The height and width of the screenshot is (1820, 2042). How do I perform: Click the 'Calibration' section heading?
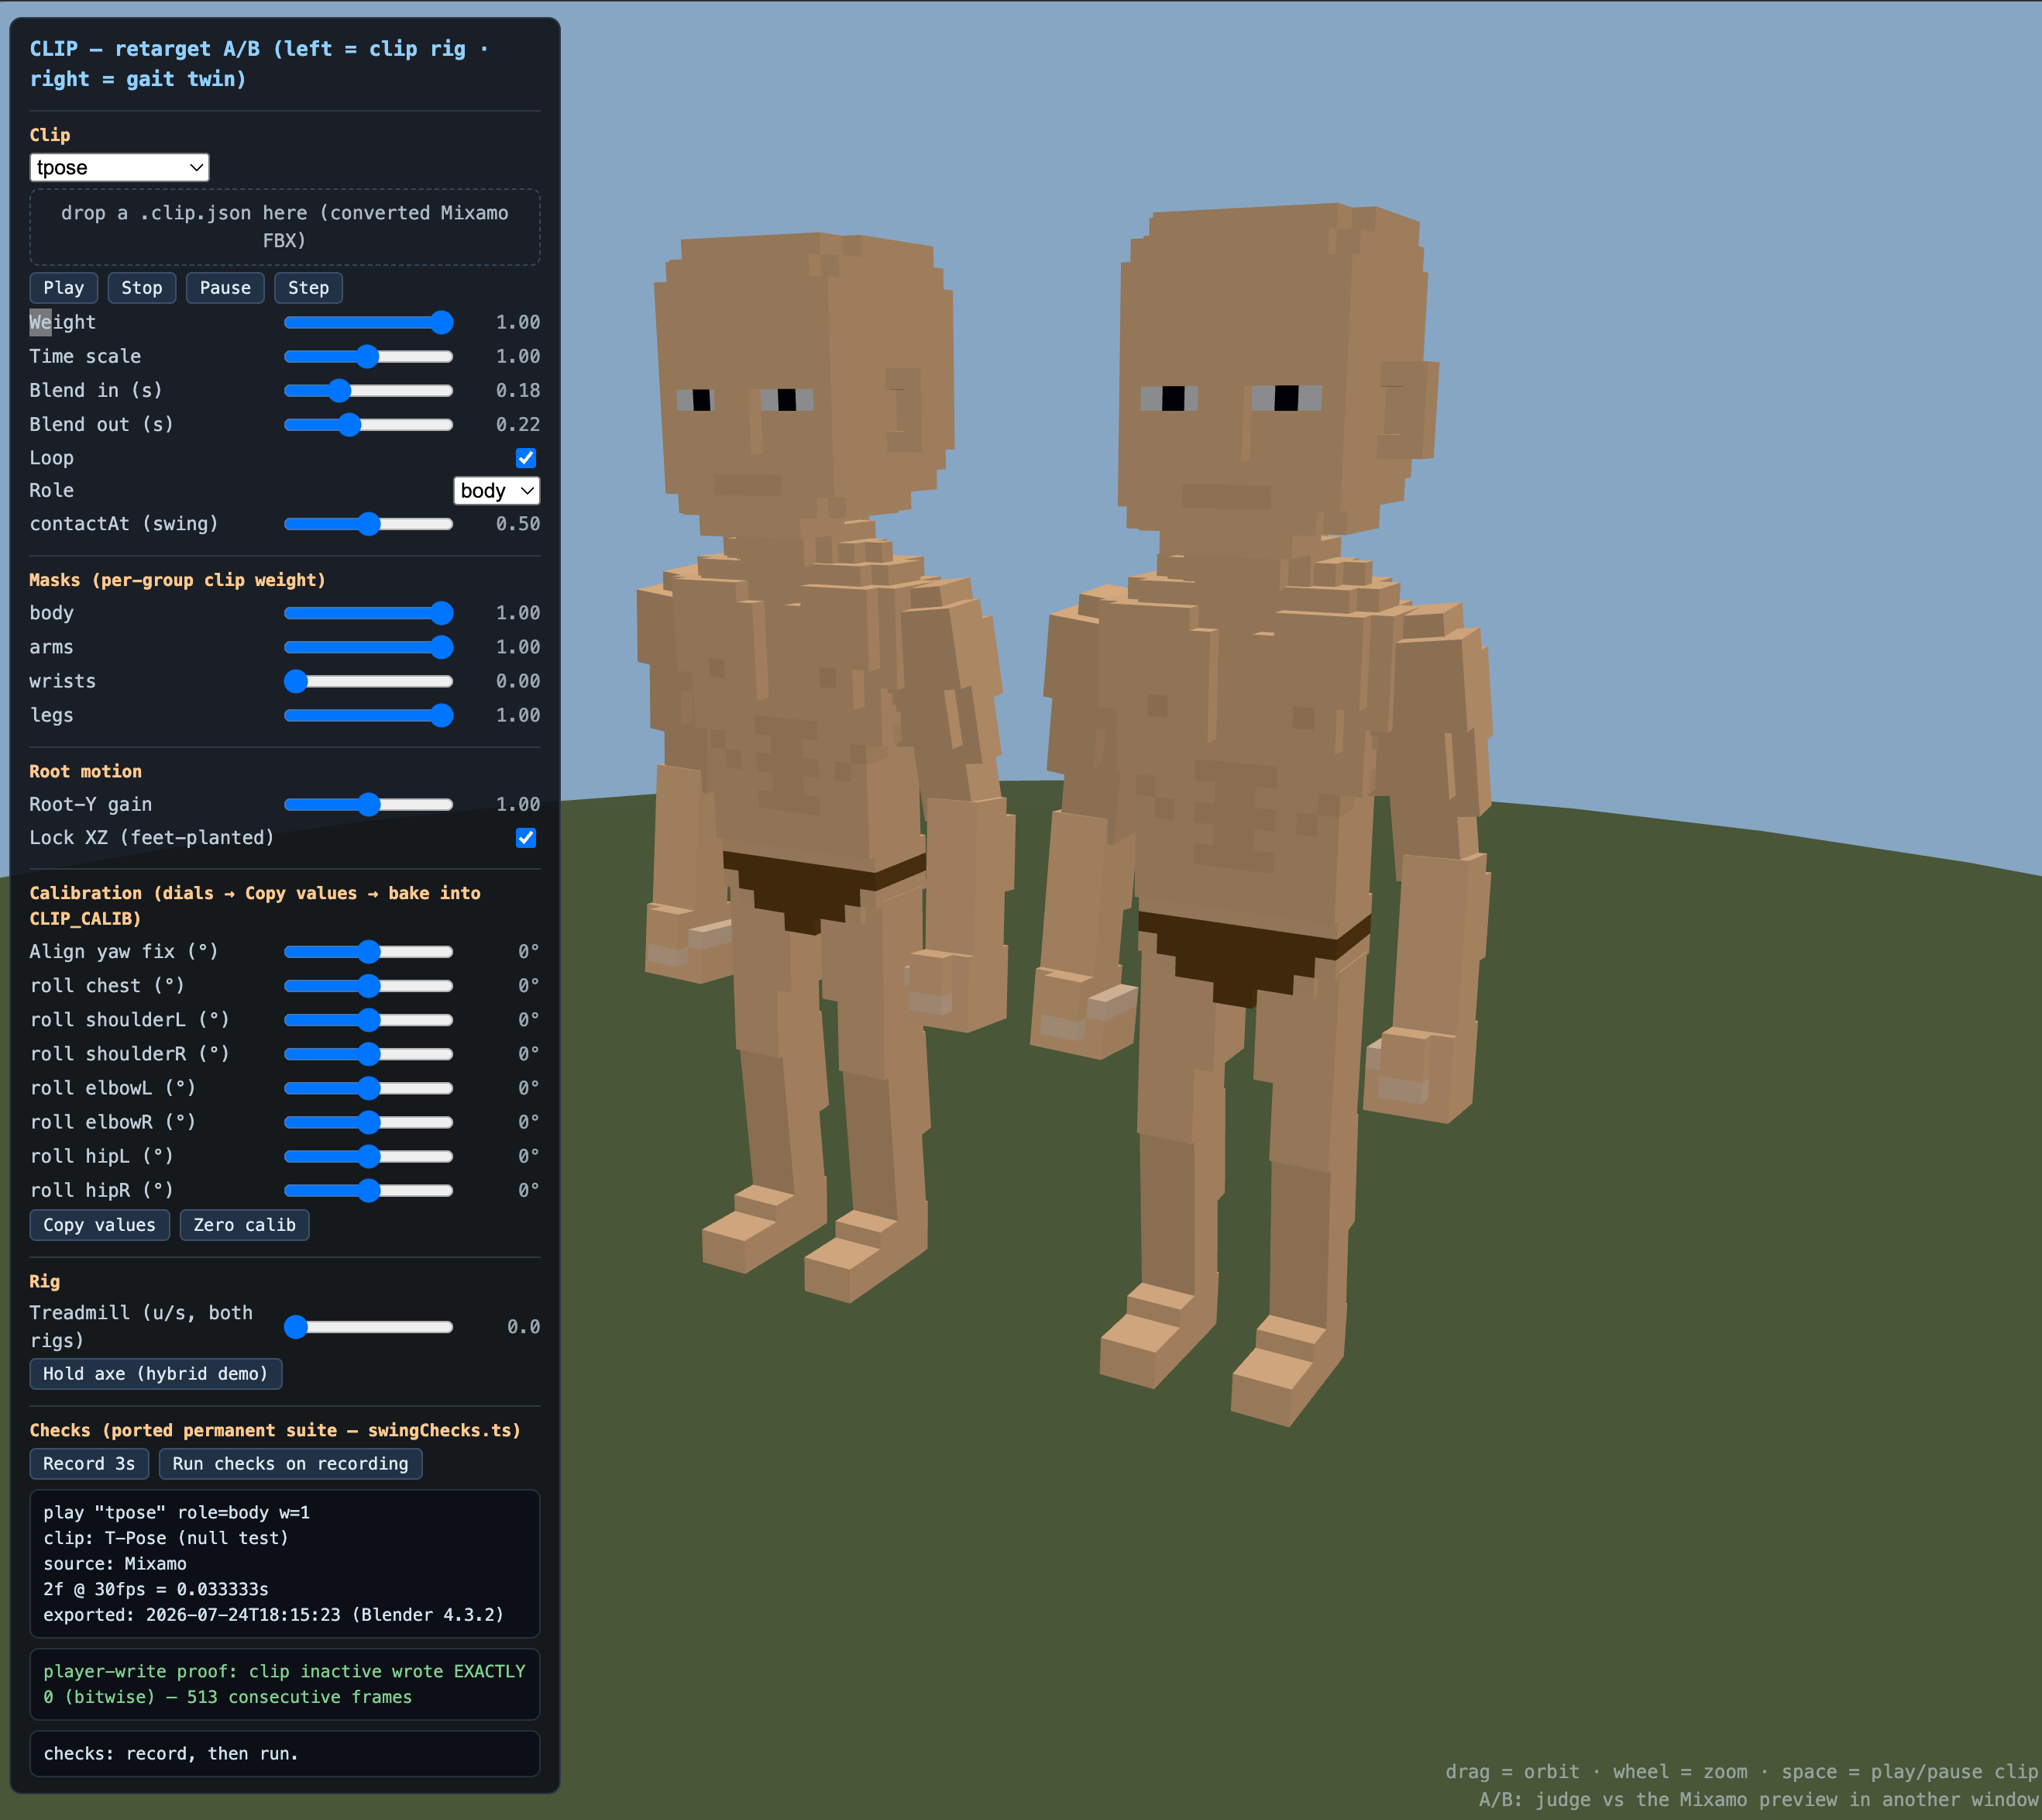tap(255, 905)
